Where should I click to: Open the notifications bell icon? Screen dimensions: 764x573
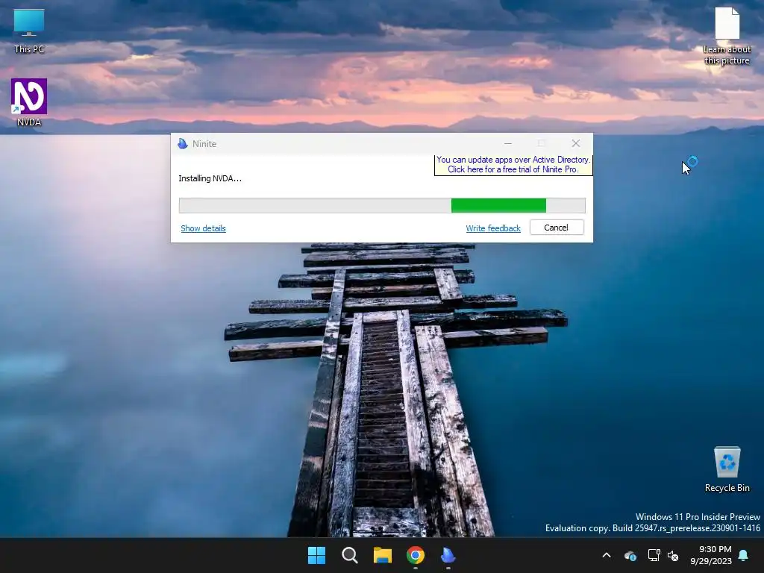click(743, 555)
